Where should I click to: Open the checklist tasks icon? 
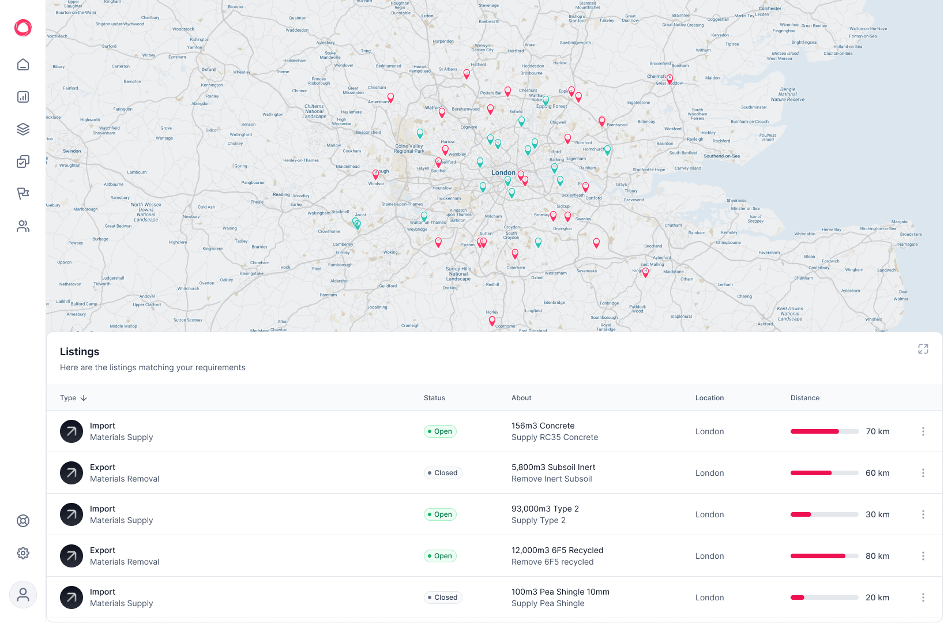[23, 161]
